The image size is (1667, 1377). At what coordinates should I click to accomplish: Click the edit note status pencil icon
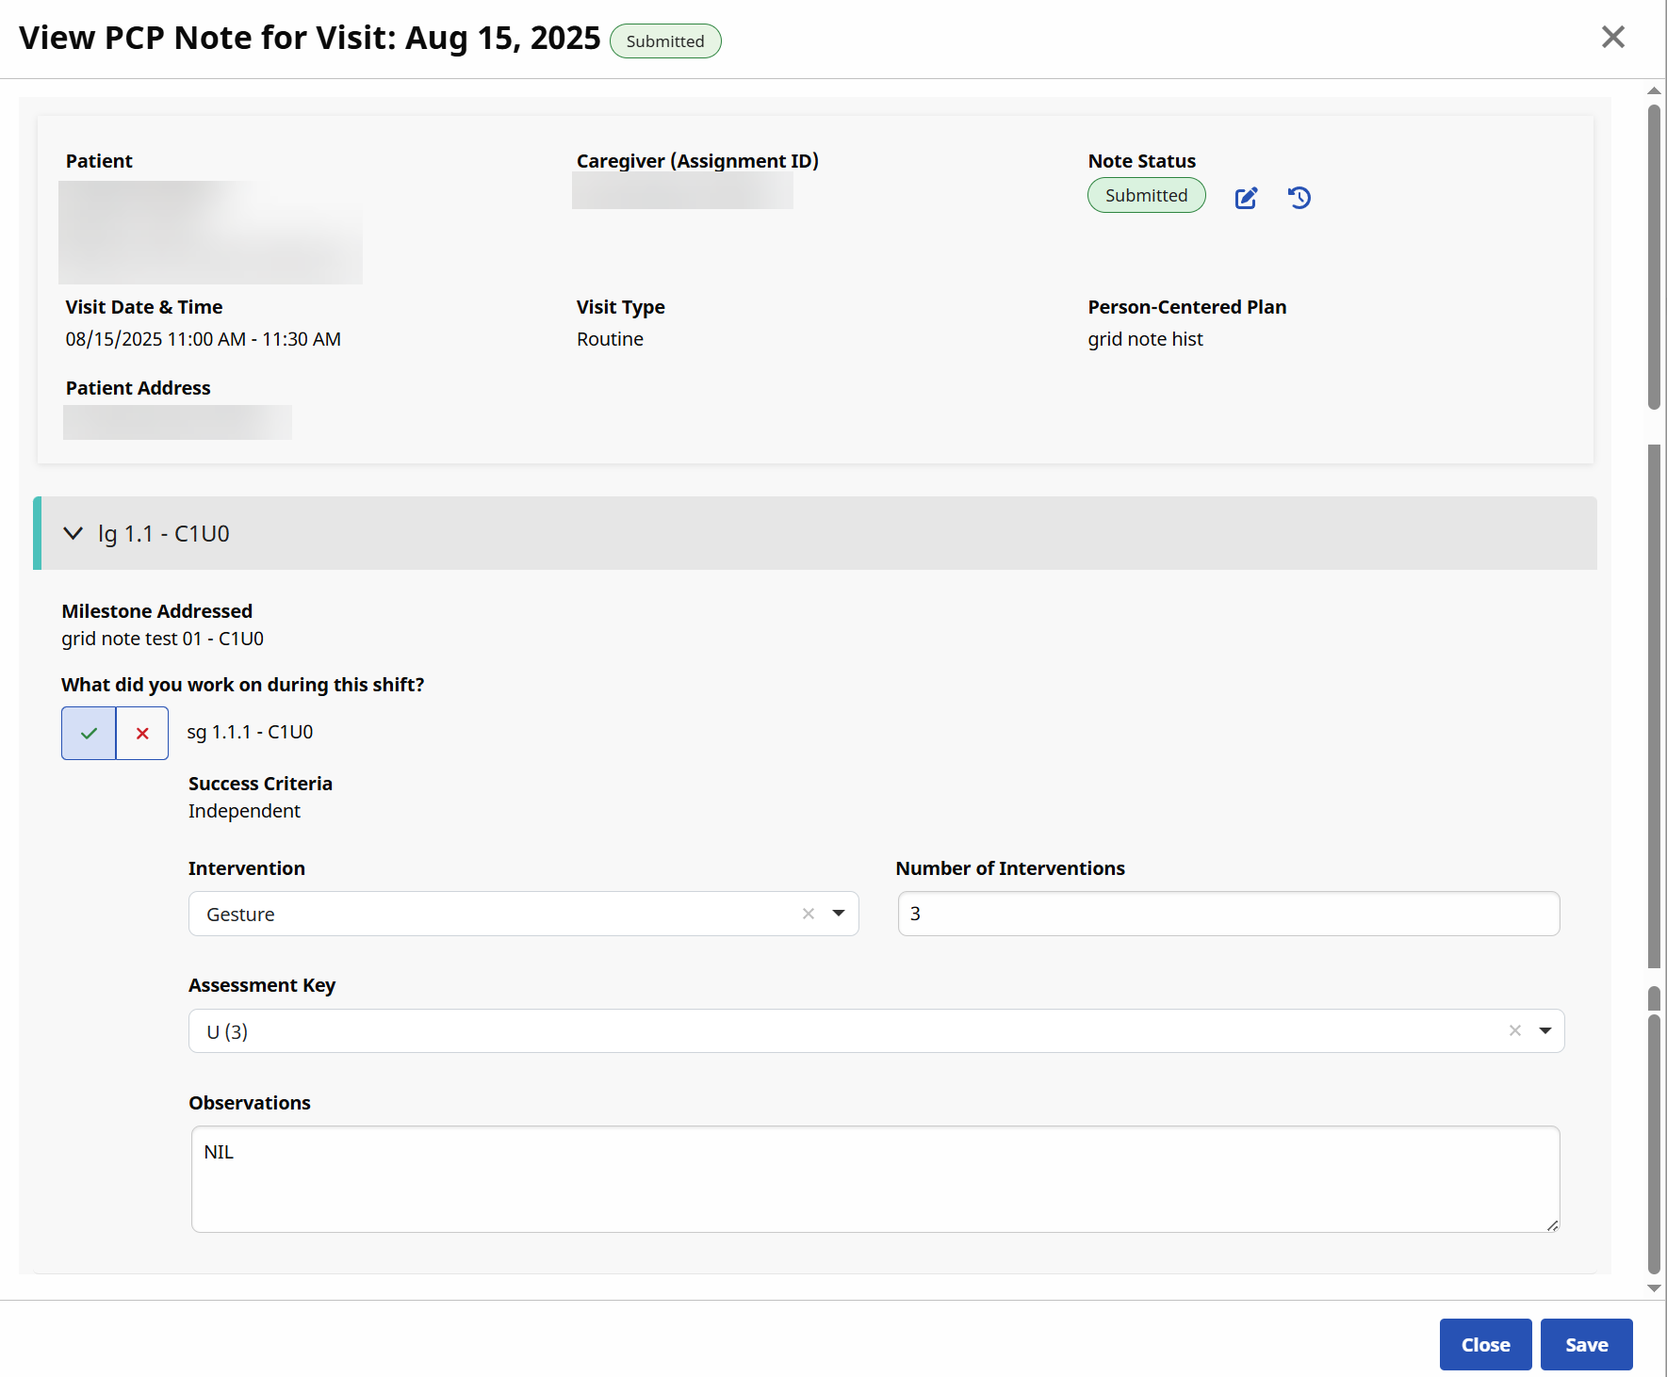pyautogui.click(x=1246, y=198)
